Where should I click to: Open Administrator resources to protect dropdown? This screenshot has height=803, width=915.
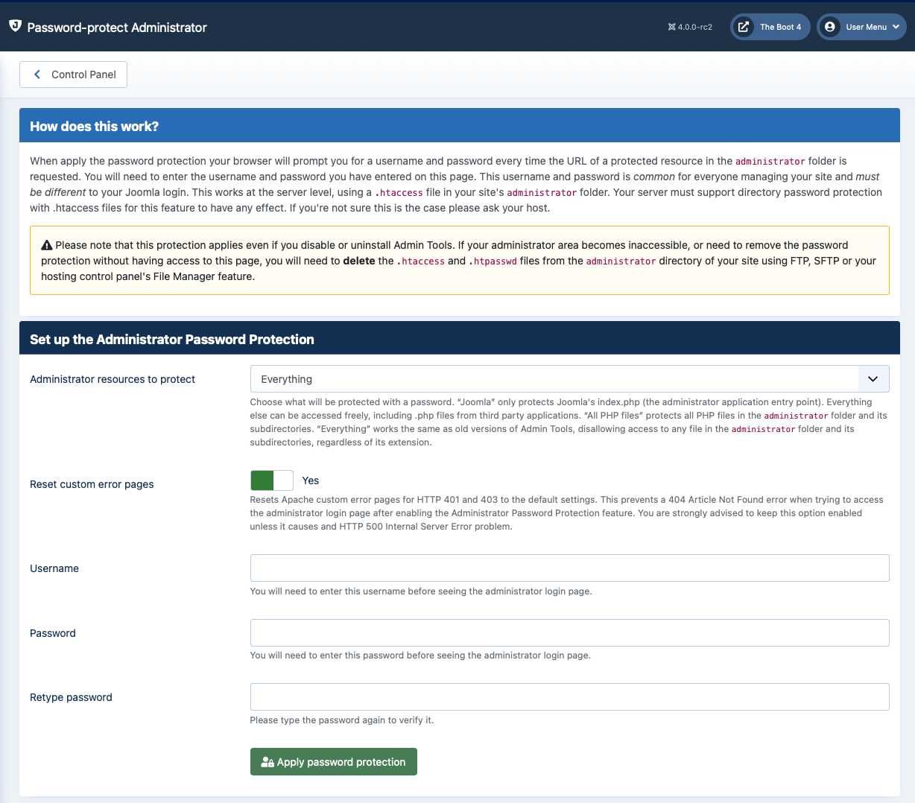569,379
